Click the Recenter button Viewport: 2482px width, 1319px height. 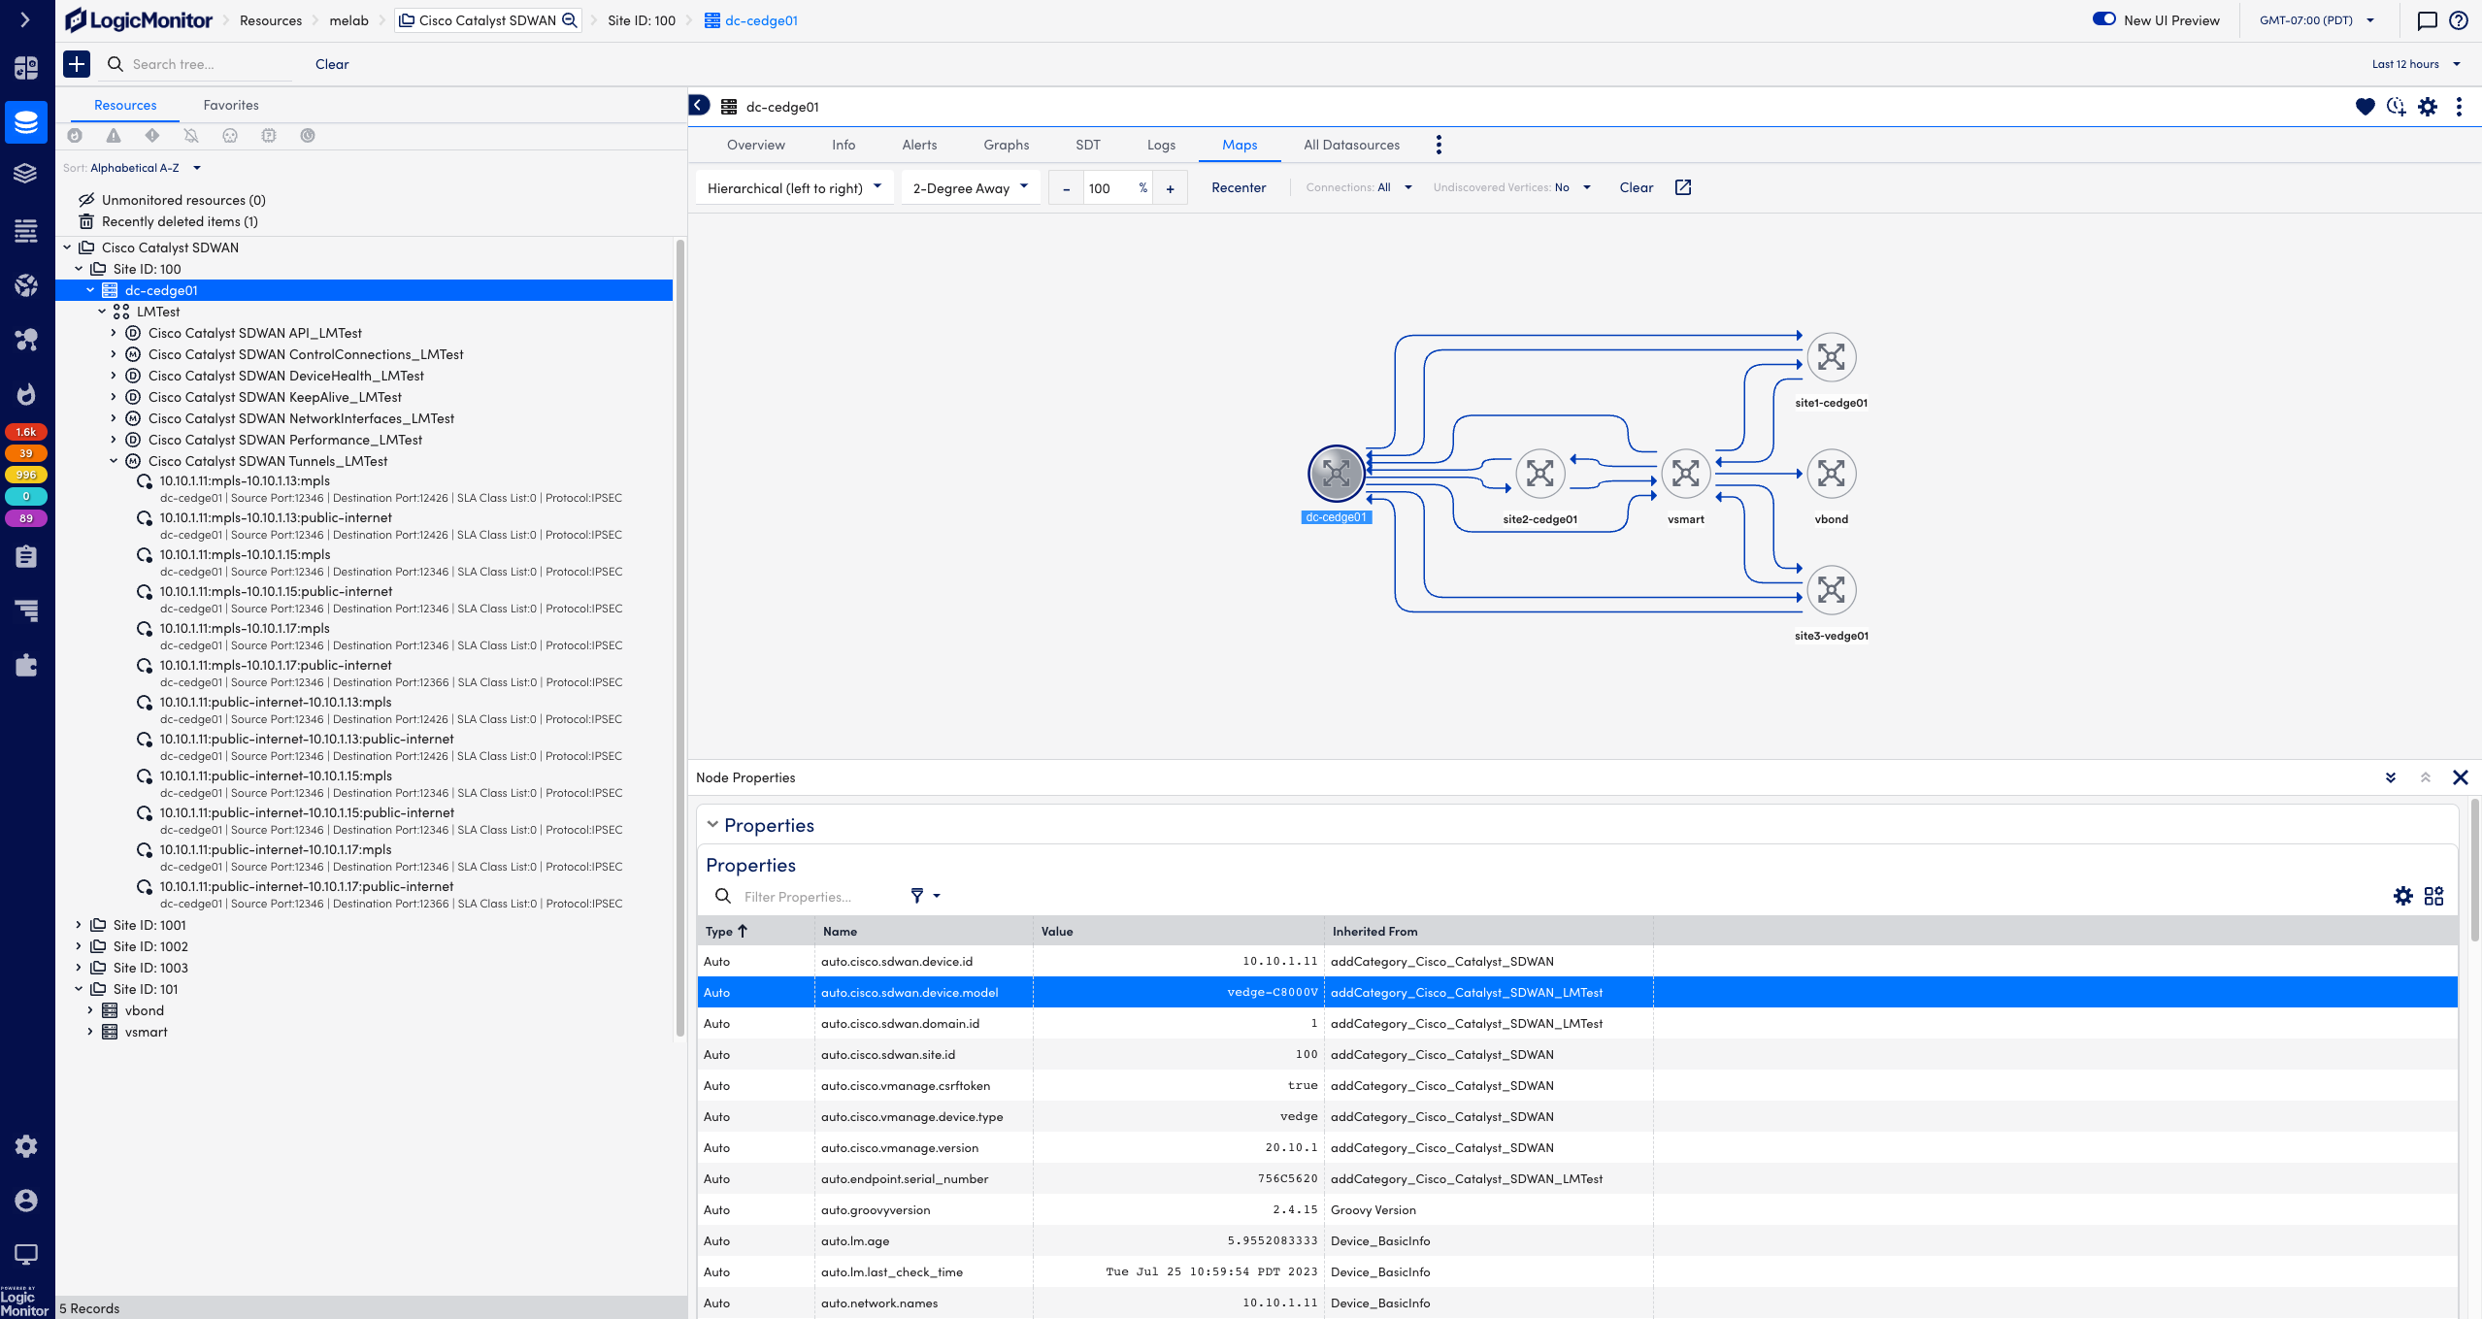point(1239,187)
